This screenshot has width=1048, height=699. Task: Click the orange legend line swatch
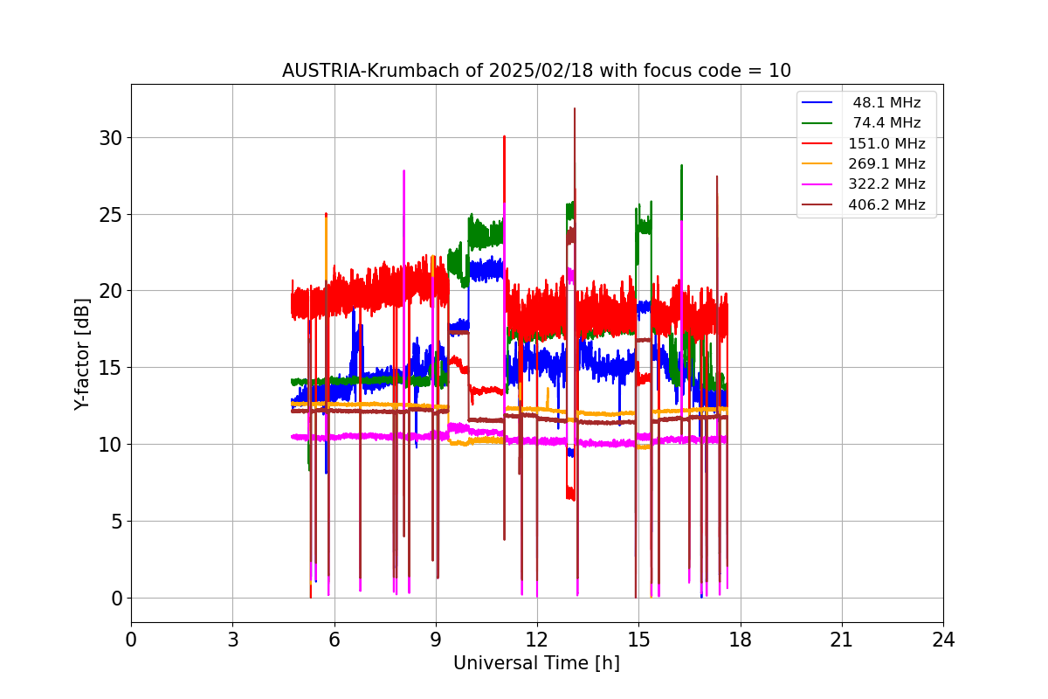pyautogui.click(x=817, y=164)
